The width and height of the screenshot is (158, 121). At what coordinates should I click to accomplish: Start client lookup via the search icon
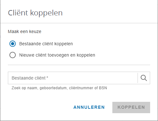(144, 78)
